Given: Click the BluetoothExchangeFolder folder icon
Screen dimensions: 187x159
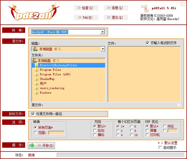Looking at the screenshot, I should (36, 65).
